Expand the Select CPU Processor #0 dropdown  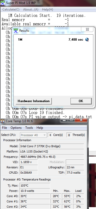[33, 135]
